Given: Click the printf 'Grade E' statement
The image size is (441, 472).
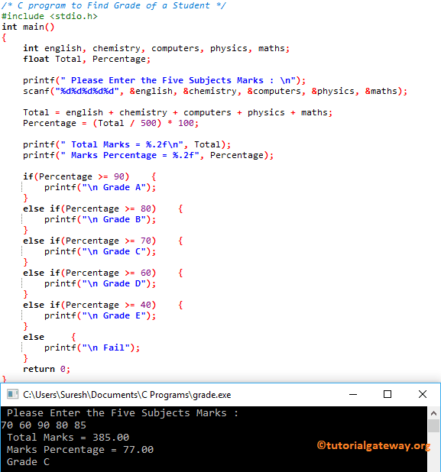Looking at the screenshot, I should [100, 315].
